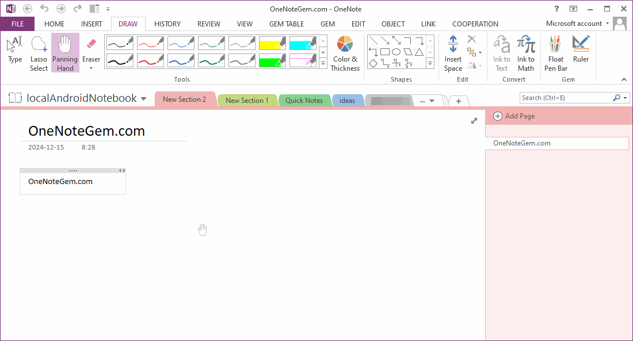
Task: Open the COOPERATION tab
Action: (x=475, y=24)
